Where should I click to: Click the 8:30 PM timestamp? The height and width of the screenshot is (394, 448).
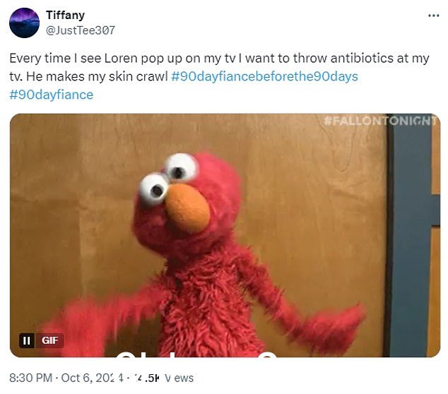tap(30, 378)
